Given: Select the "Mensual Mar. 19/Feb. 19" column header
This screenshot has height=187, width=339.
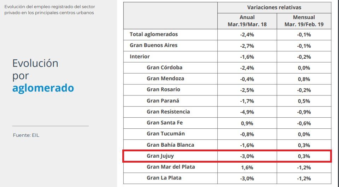Looking at the screenshot, I should 304,21.
